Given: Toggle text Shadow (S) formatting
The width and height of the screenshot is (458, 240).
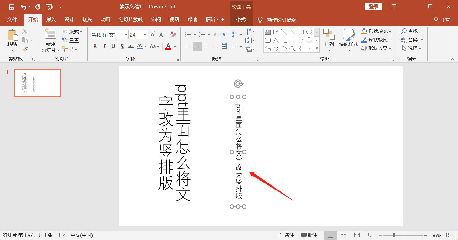Looking at the screenshot, I should 122,47.
